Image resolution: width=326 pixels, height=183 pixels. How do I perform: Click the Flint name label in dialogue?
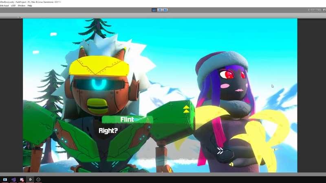coord(127,120)
